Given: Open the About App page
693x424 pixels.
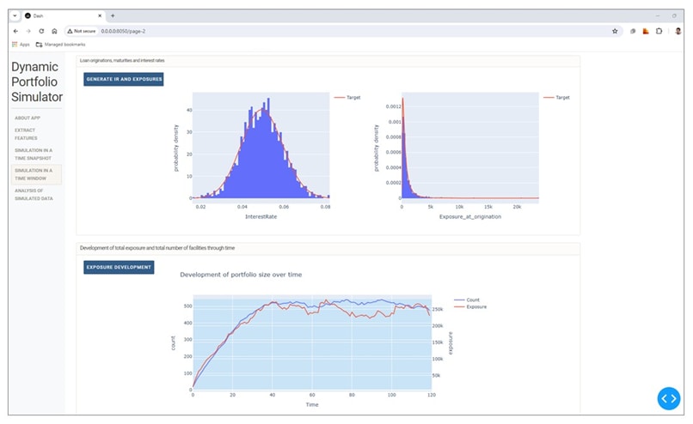Looking at the screenshot, I should tap(28, 118).
